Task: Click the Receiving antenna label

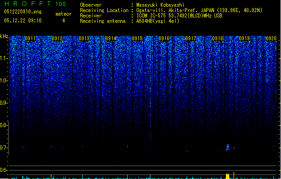Action: tap(103, 21)
